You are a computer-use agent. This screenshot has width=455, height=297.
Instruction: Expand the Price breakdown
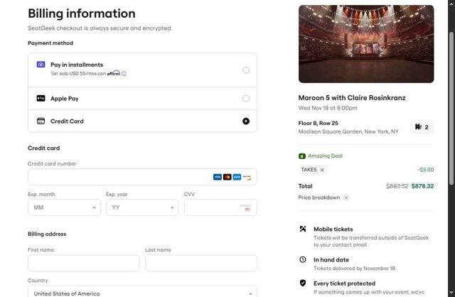coord(346,198)
